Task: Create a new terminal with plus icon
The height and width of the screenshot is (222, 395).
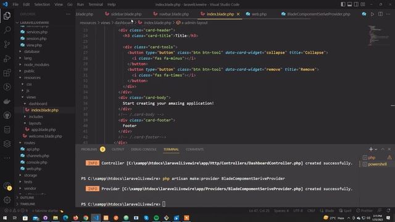Action: [371, 149]
